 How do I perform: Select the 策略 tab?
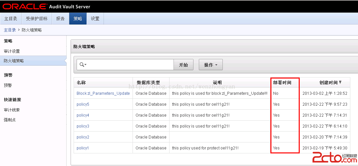point(78,19)
